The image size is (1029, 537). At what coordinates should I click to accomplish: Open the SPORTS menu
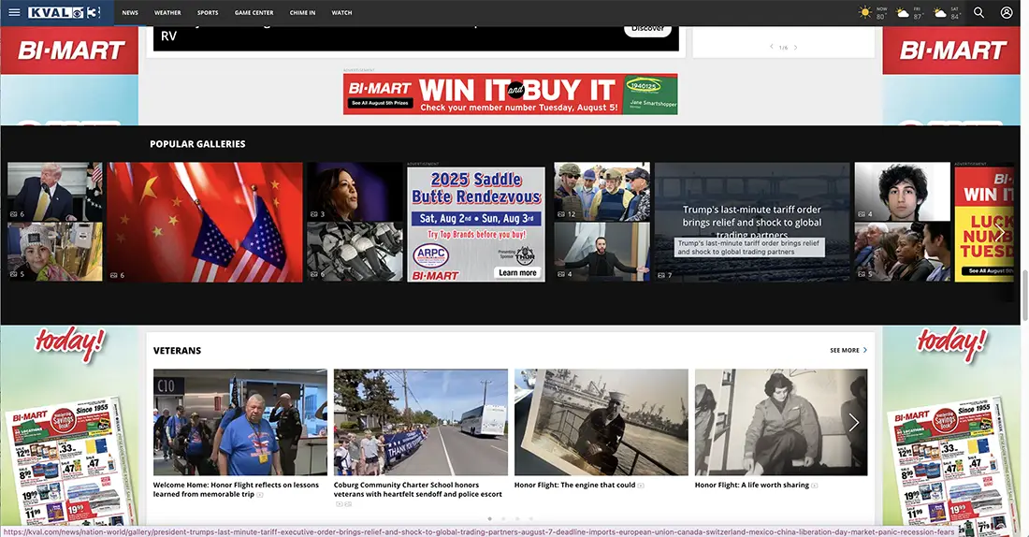[x=208, y=12]
